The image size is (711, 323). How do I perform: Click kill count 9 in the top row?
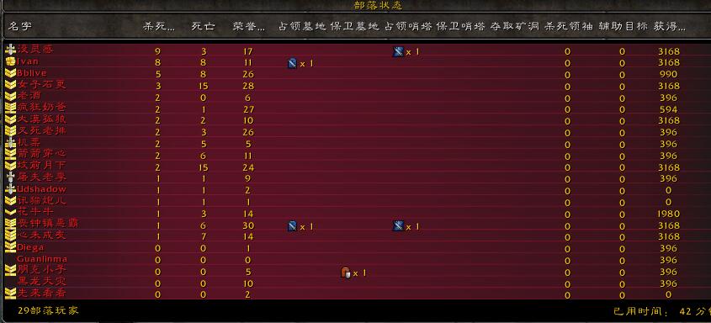[x=157, y=51]
